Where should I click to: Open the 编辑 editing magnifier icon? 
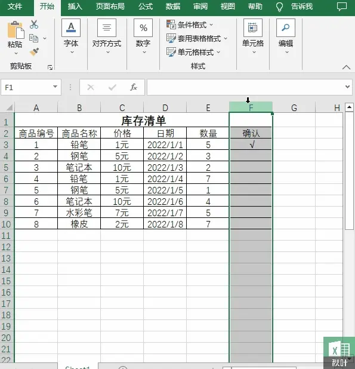click(x=286, y=27)
